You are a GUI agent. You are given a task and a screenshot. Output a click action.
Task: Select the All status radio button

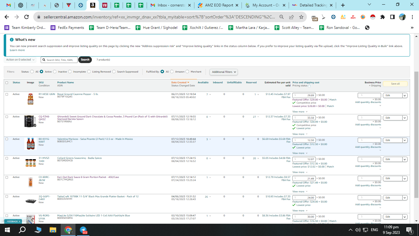coord(32,72)
